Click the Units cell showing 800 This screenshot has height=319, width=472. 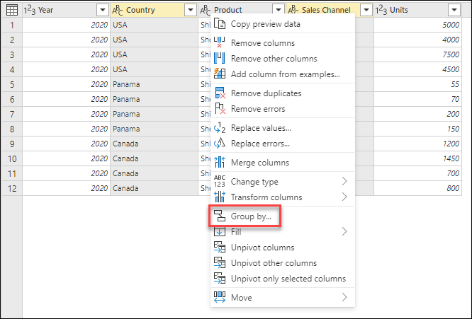click(417, 188)
